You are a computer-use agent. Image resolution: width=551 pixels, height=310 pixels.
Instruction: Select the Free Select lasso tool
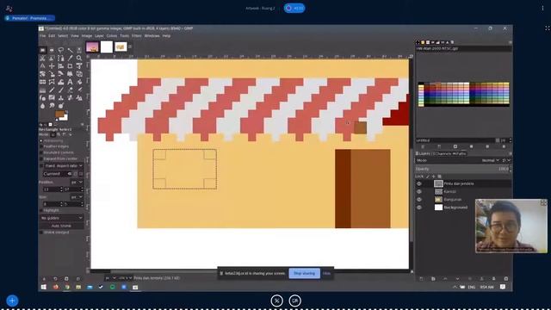pyautogui.click(x=61, y=50)
